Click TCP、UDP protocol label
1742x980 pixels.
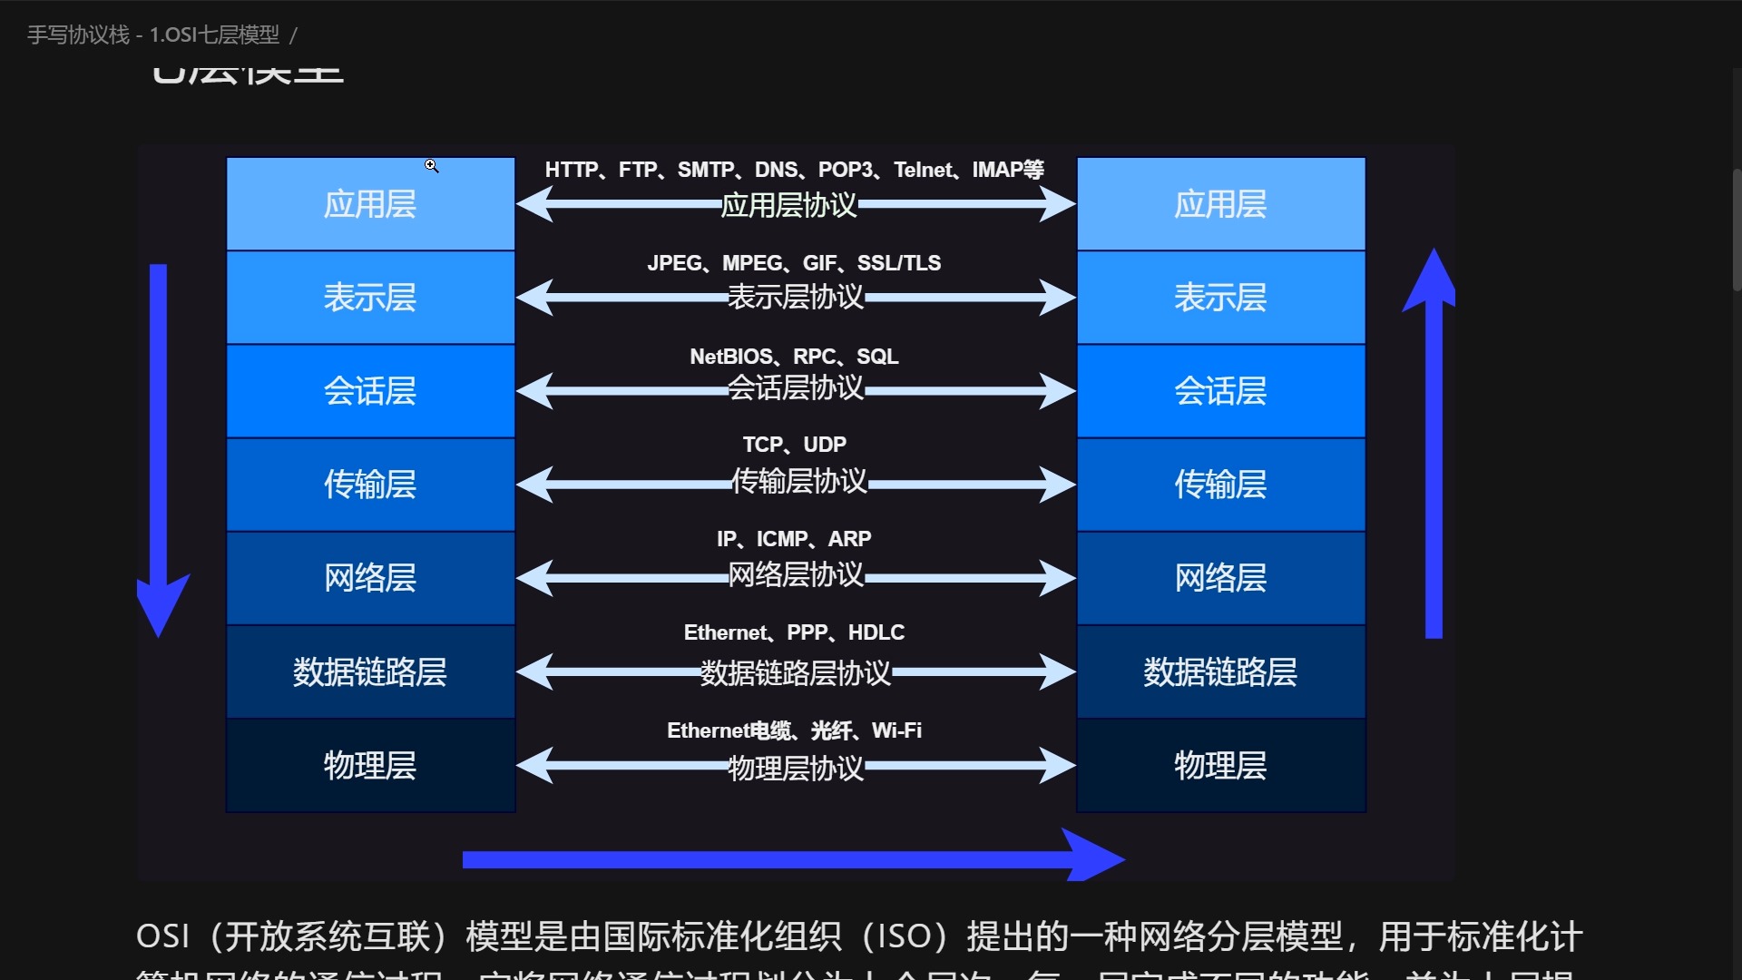[x=792, y=446]
